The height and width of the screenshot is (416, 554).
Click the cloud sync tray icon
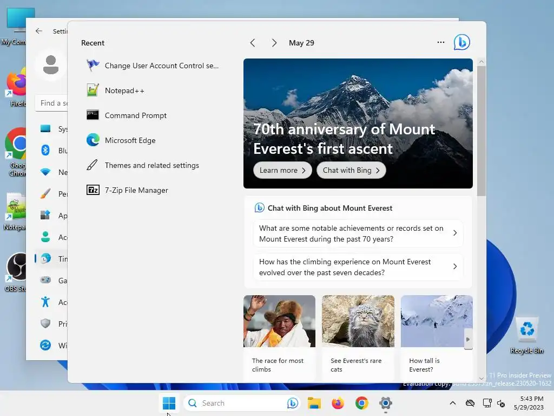coord(470,403)
